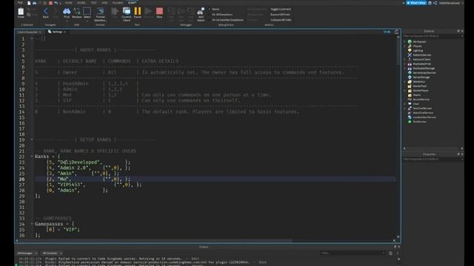Click the Output filter input field
Screen dimensions: 474x266
click(x=353, y=253)
